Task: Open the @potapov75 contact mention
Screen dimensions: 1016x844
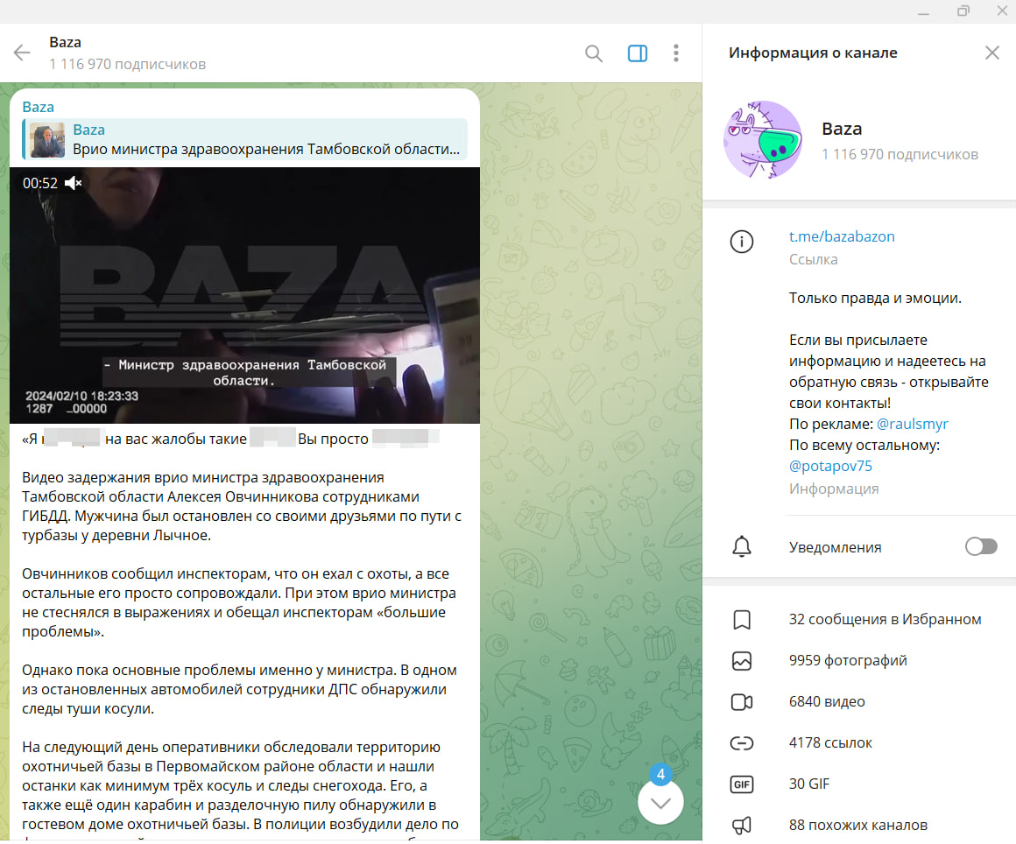Action: tap(830, 466)
